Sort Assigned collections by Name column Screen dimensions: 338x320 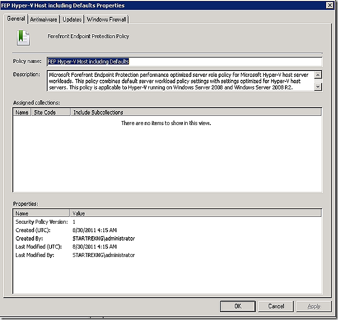coord(22,112)
